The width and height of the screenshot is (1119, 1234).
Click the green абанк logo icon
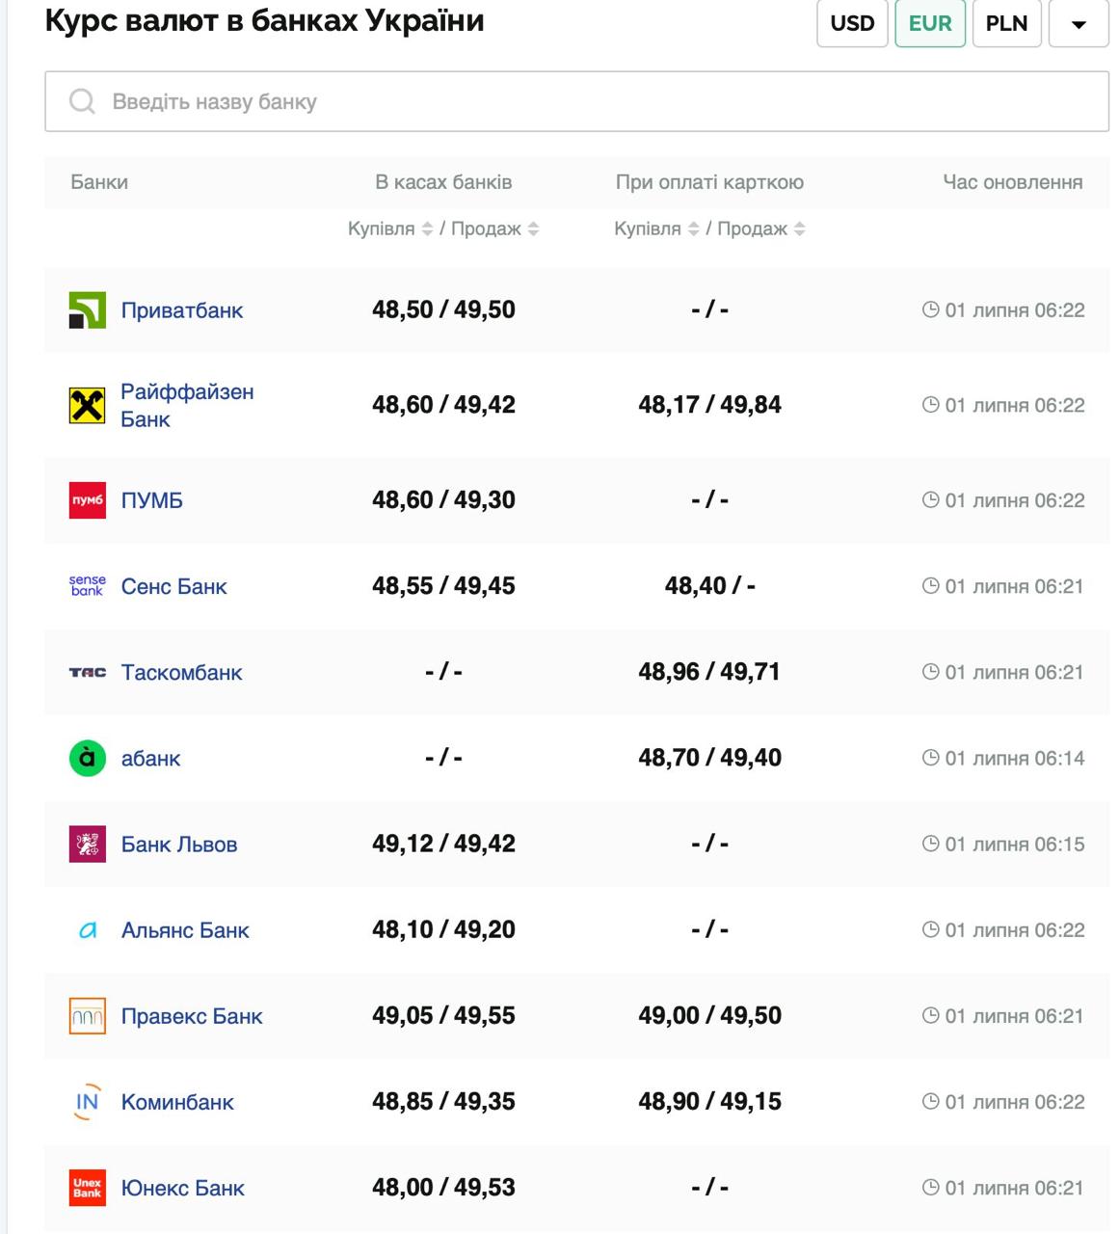coord(87,759)
